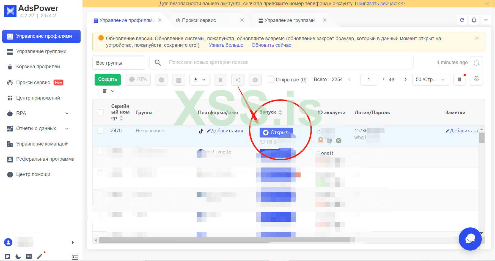Open the support chat bubble

pyautogui.click(x=470, y=239)
